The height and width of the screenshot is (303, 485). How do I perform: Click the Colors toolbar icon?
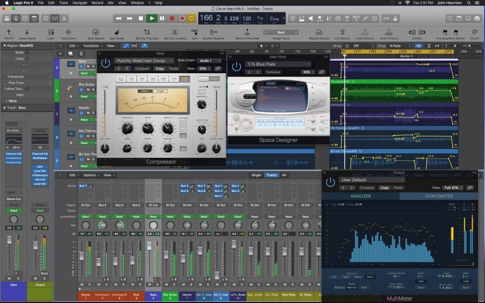[474, 32]
